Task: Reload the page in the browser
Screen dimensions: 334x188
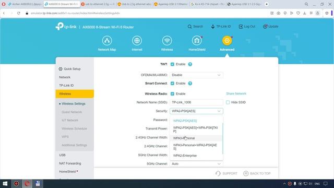Action: 19,13
